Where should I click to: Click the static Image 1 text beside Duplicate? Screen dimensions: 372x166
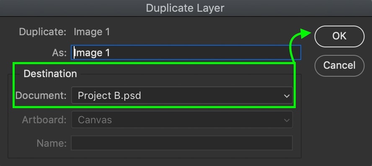[92, 31]
